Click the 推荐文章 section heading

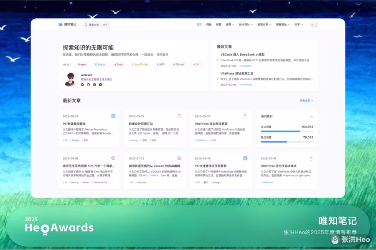click(224, 47)
